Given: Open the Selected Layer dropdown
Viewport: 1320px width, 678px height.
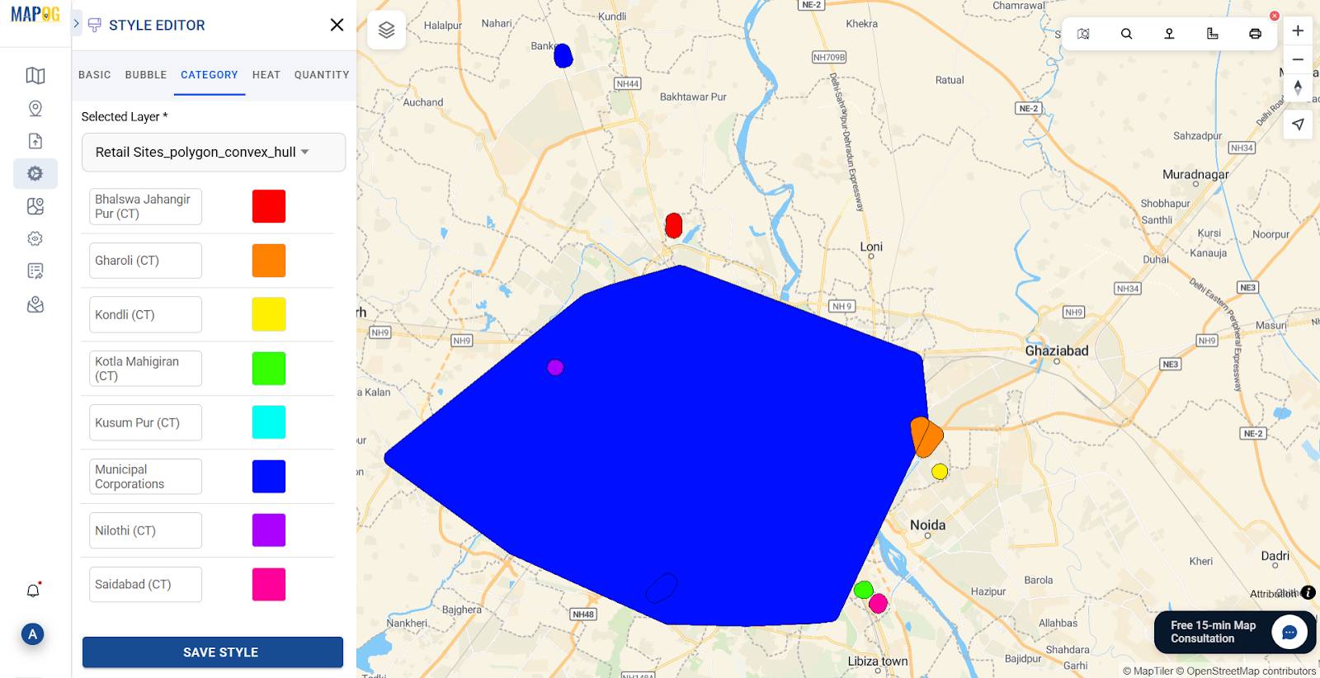Looking at the screenshot, I should pos(214,153).
